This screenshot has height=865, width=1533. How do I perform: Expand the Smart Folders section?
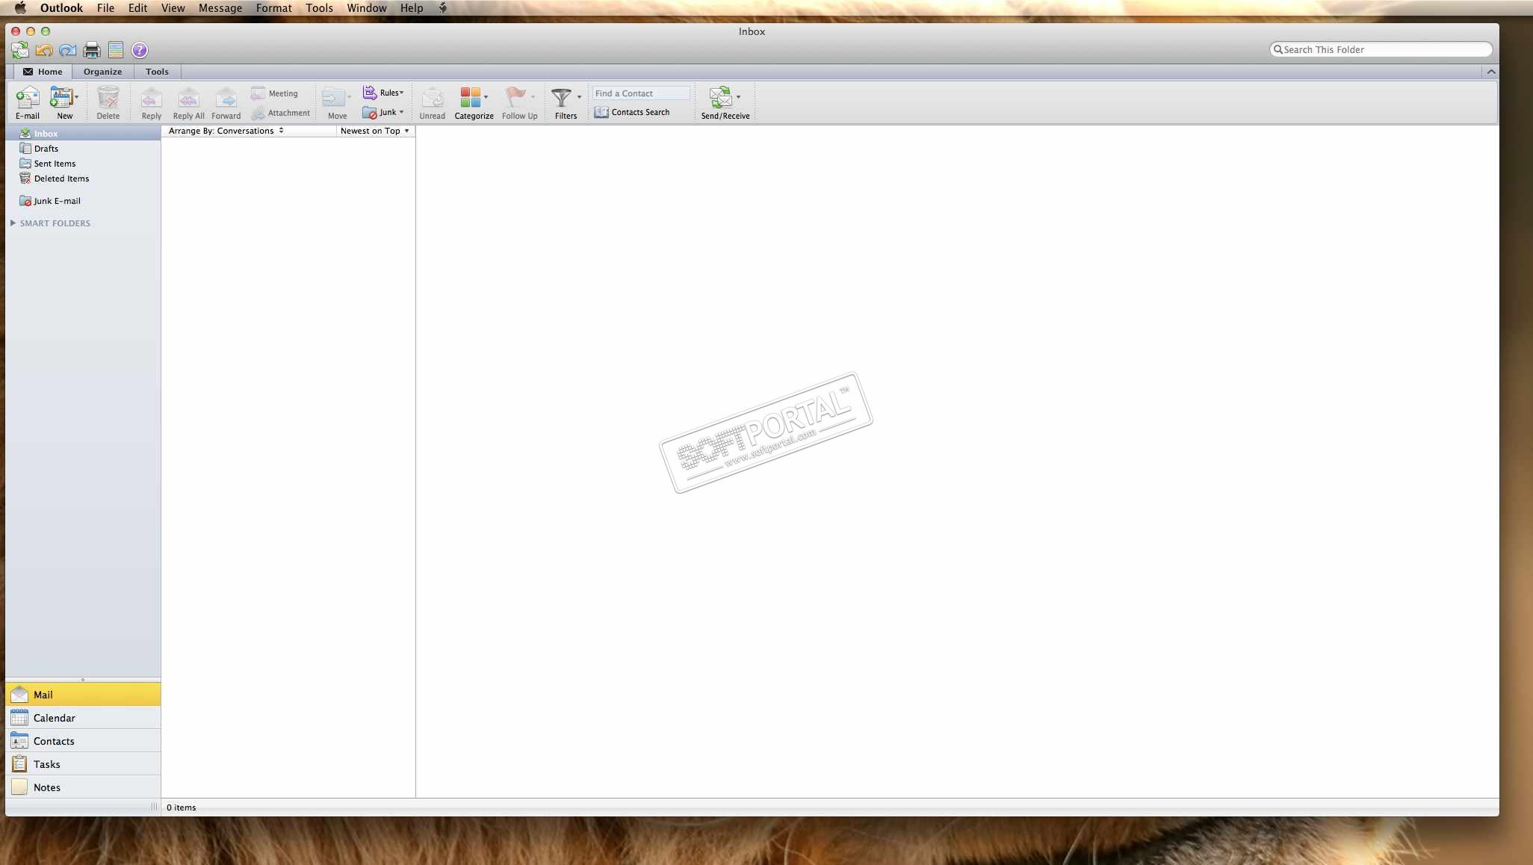coord(13,223)
